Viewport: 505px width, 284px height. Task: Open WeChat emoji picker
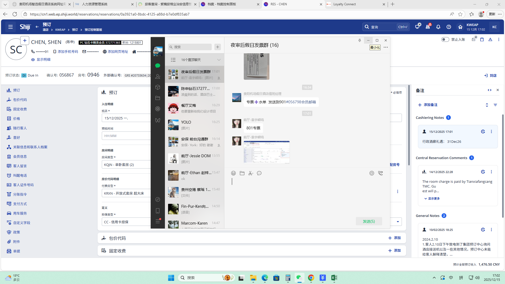click(x=233, y=173)
